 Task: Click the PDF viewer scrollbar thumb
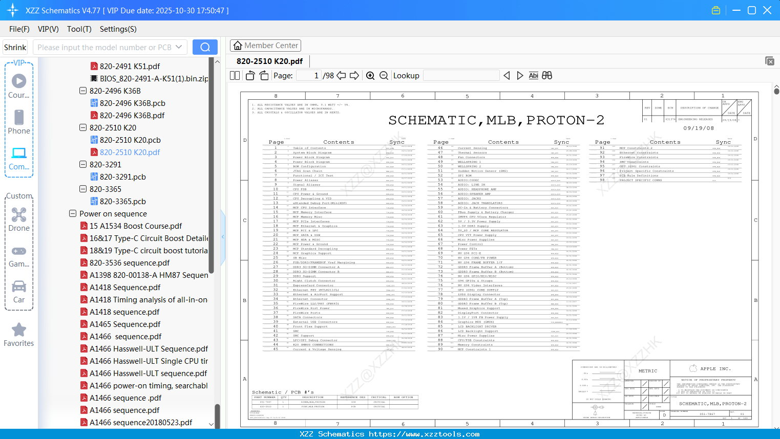pyautogui.click(x=776, y=91)
